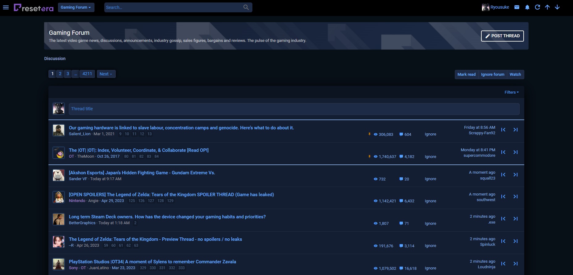573x275 pixels.
Task: Ignore the |OT| Index thread
Action: pos(430,157)
